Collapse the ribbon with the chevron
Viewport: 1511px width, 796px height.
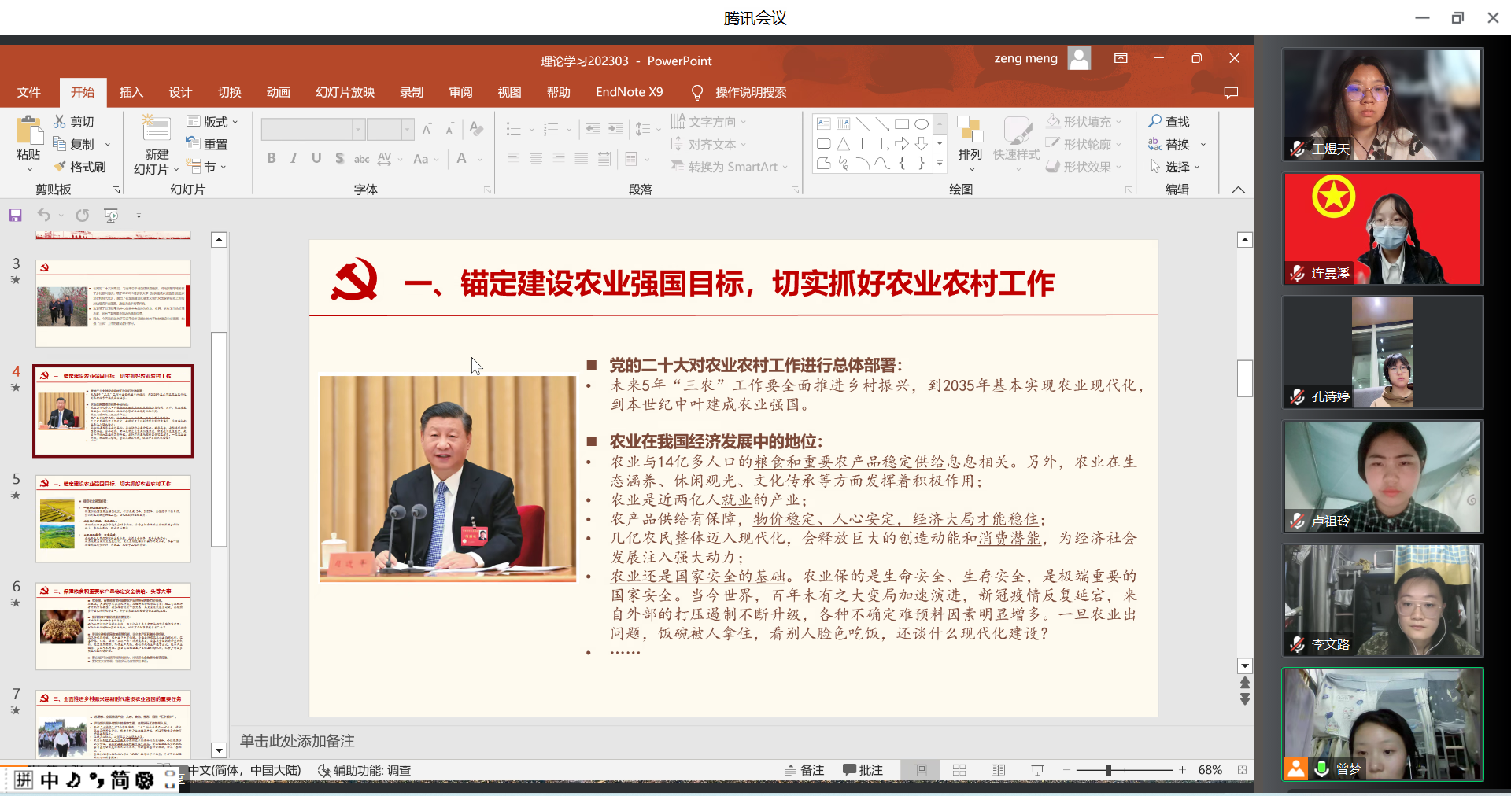point(1238,190)
